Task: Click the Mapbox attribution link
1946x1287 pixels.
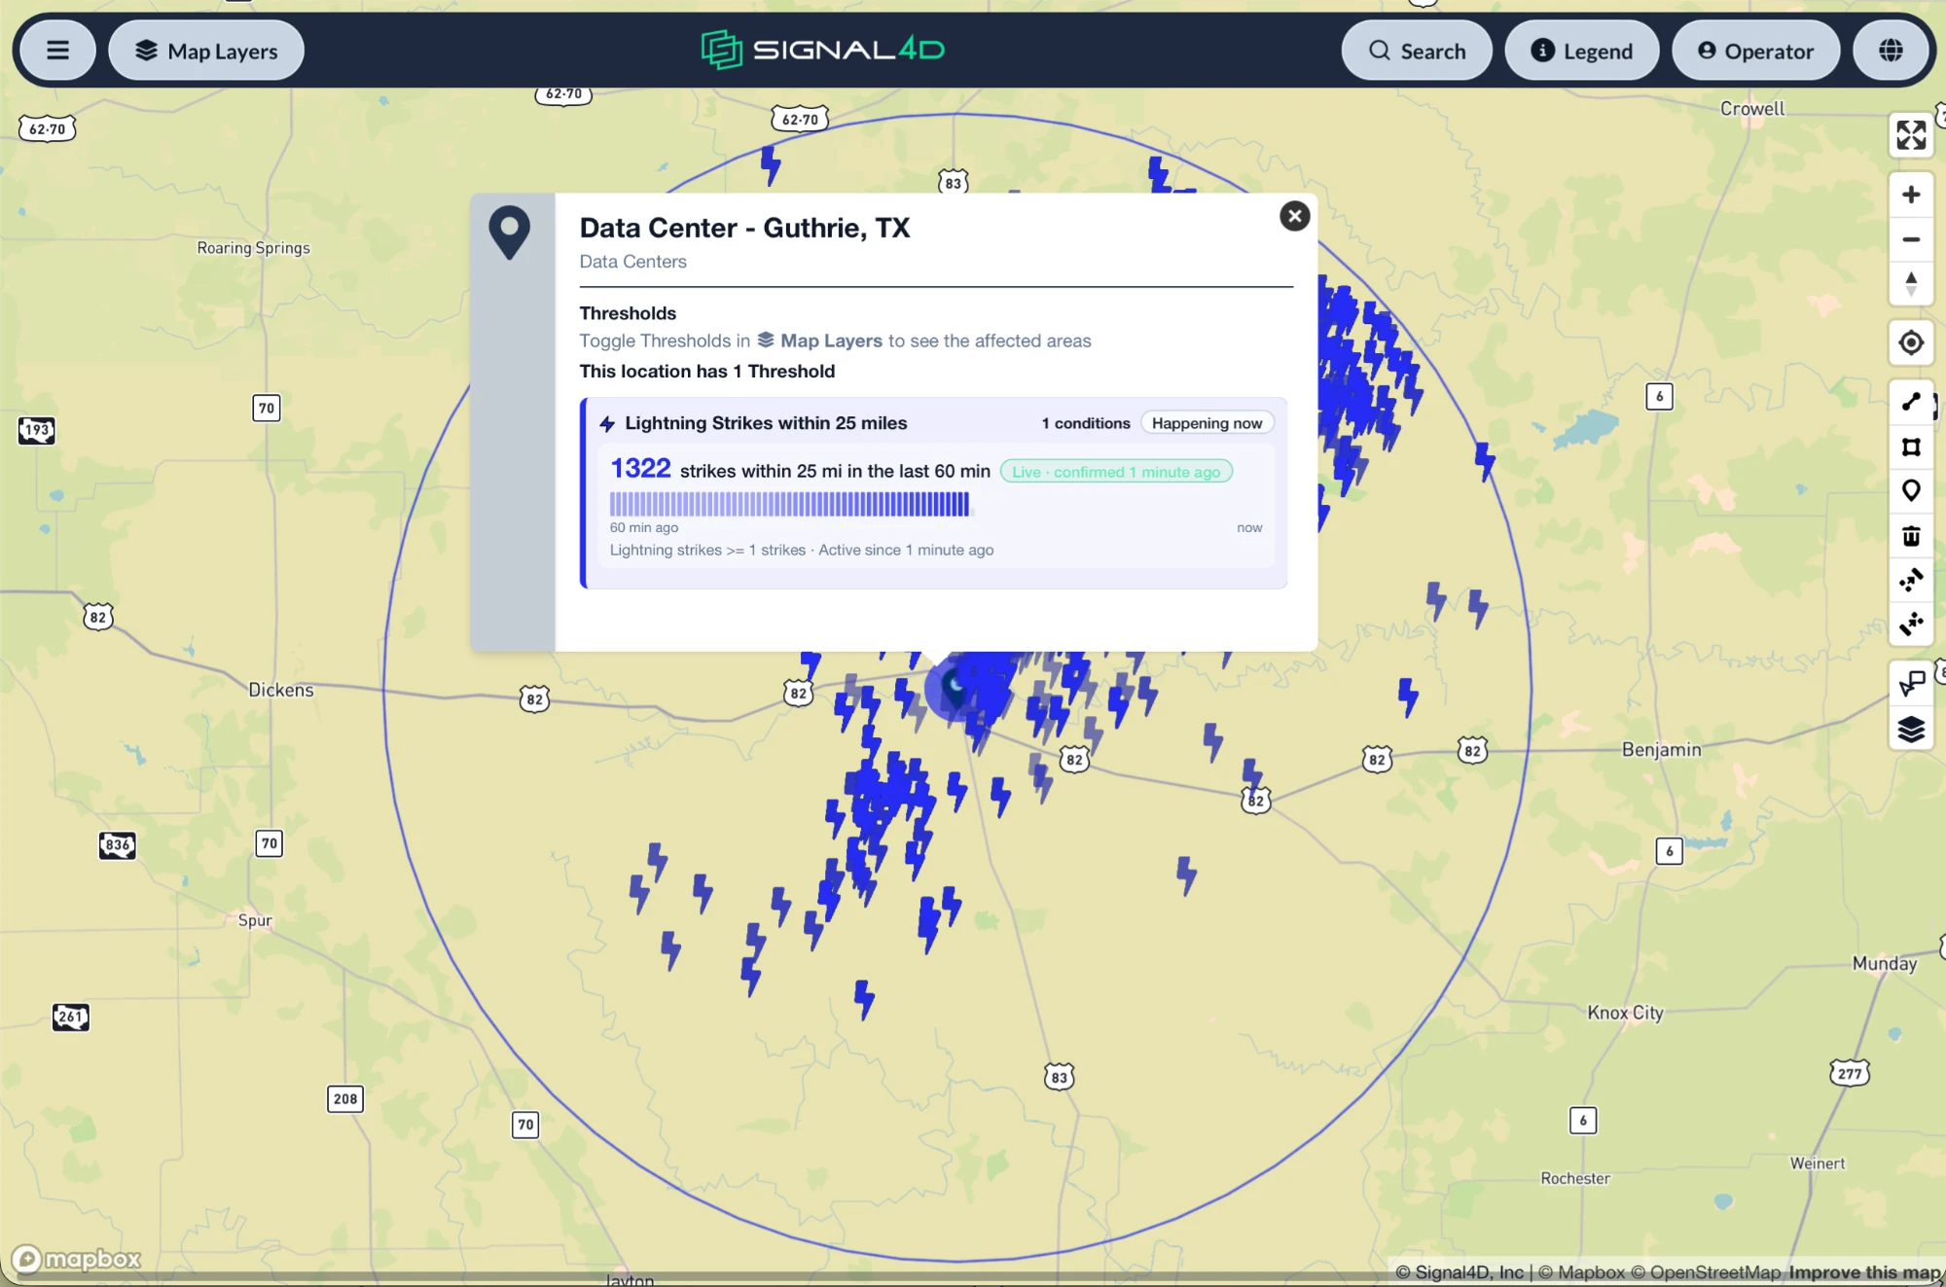Action: [1582, 1272]
